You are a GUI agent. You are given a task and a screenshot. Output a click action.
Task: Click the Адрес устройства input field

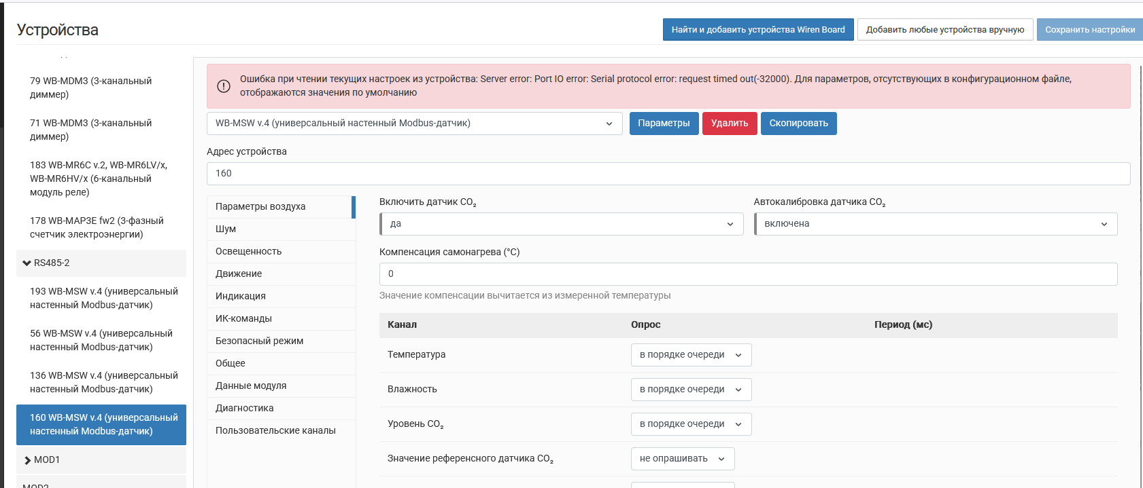[x=668, y=174]
